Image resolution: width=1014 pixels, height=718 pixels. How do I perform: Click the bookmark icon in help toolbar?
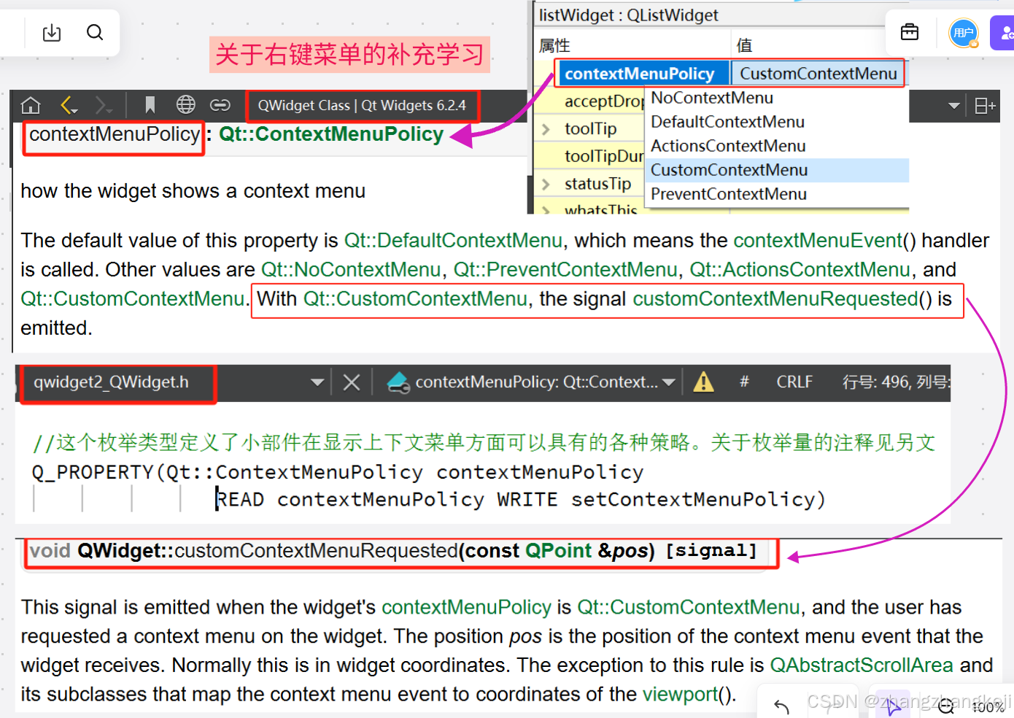[x=150, y=105]
